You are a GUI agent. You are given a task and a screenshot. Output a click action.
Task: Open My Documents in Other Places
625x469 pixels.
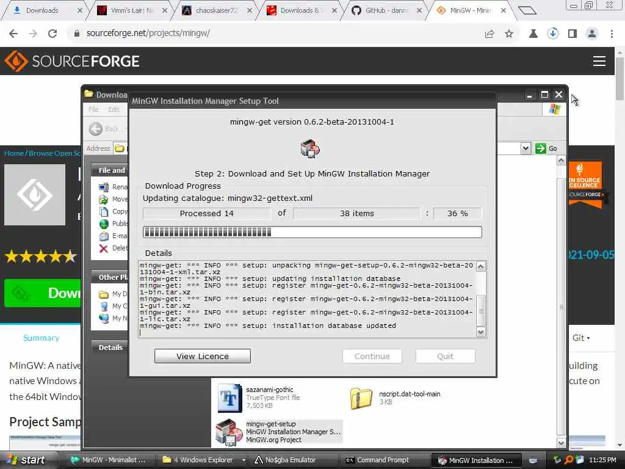coord(113,294)
